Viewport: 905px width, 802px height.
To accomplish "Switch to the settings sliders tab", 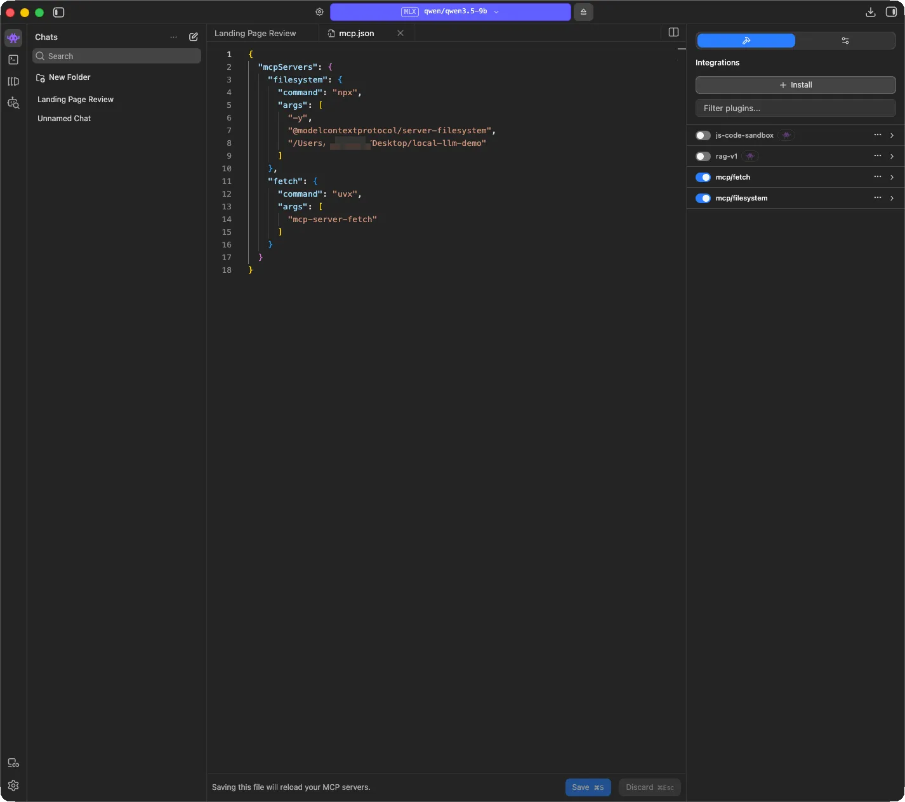I will [x=845, y=41].
